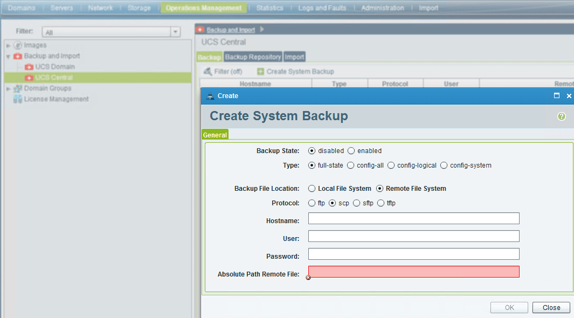This screenshot has width=574, height=318.
Task: Select UCS Domain in the tree
Action: click(55, 67)
